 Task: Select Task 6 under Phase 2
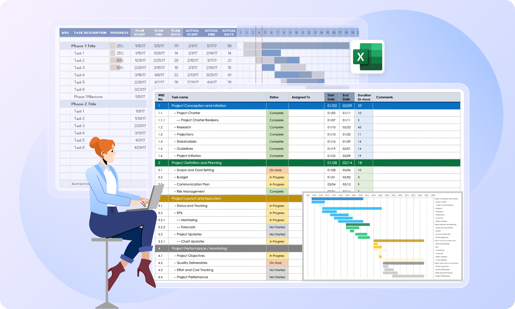[x=79, y=148]
